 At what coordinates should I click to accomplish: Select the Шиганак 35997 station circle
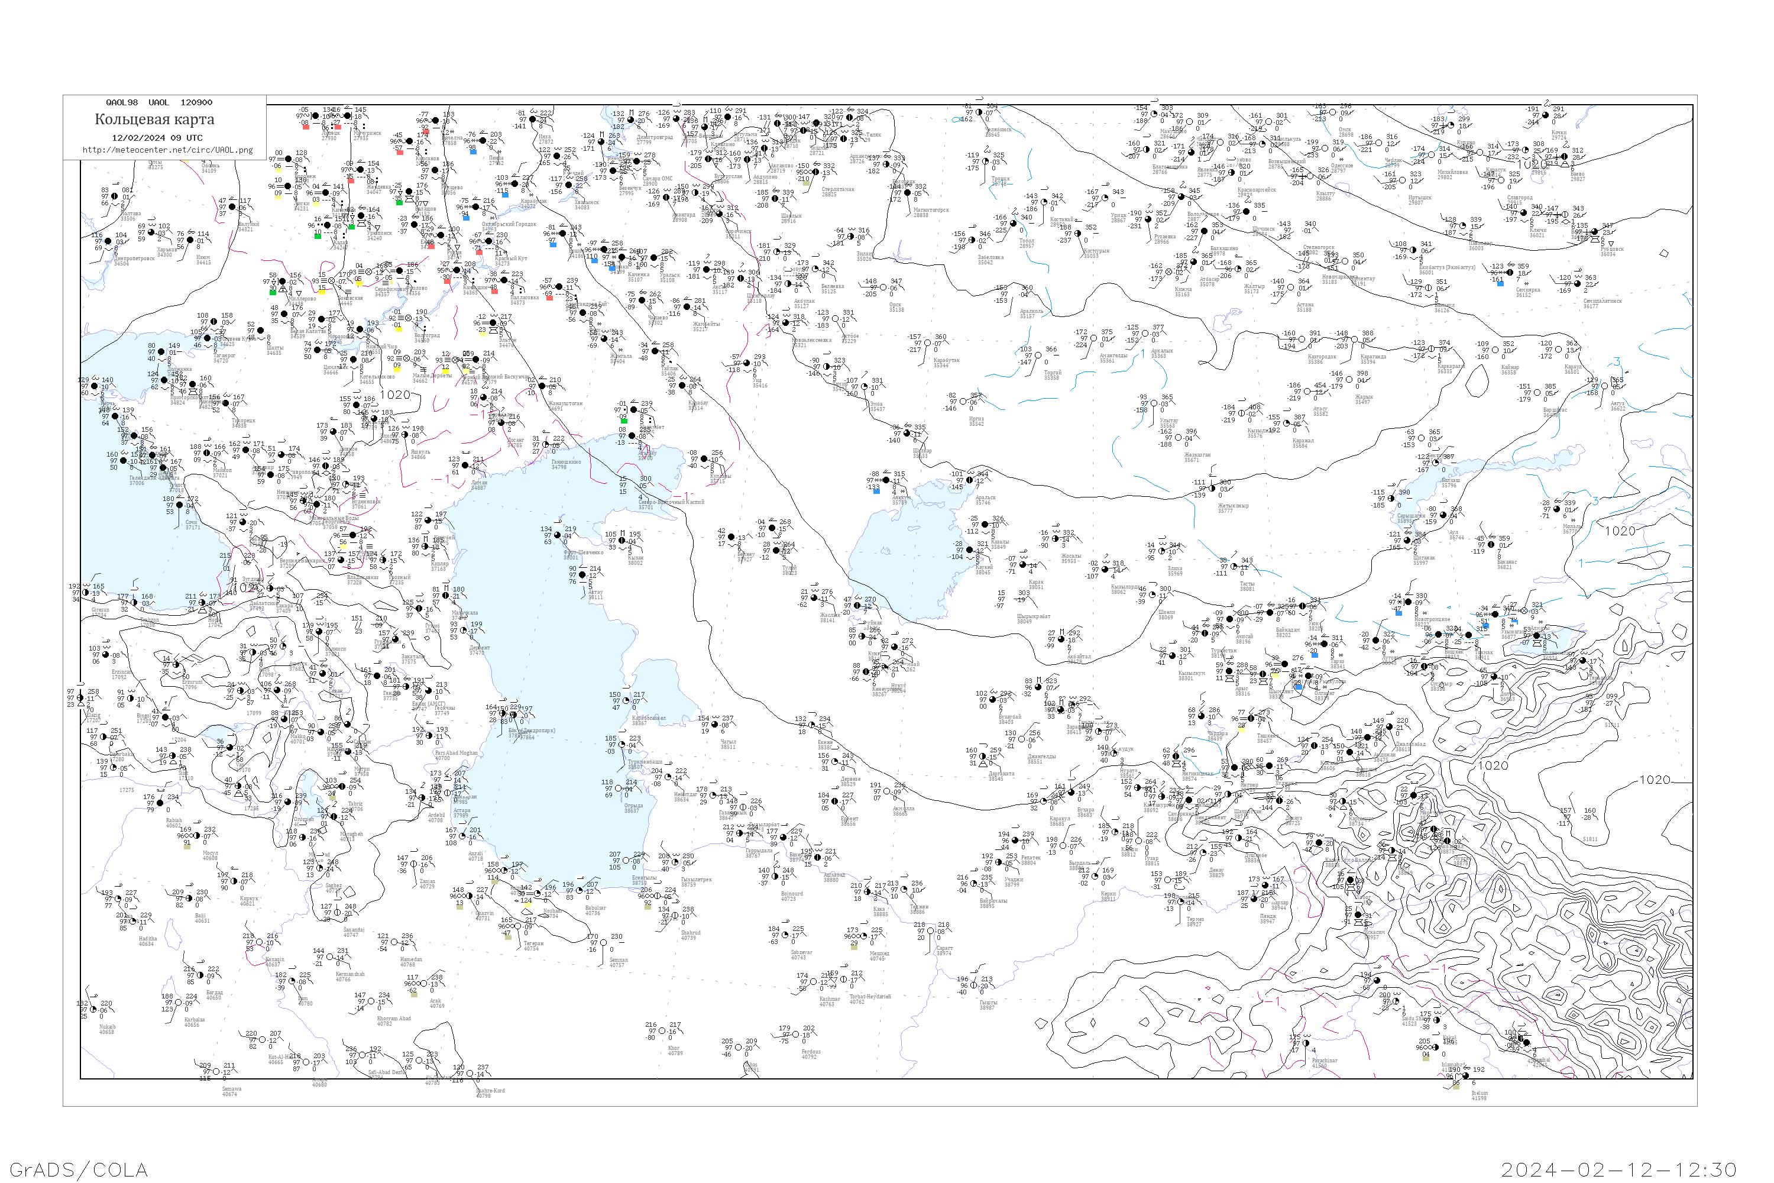[1407, 540]
